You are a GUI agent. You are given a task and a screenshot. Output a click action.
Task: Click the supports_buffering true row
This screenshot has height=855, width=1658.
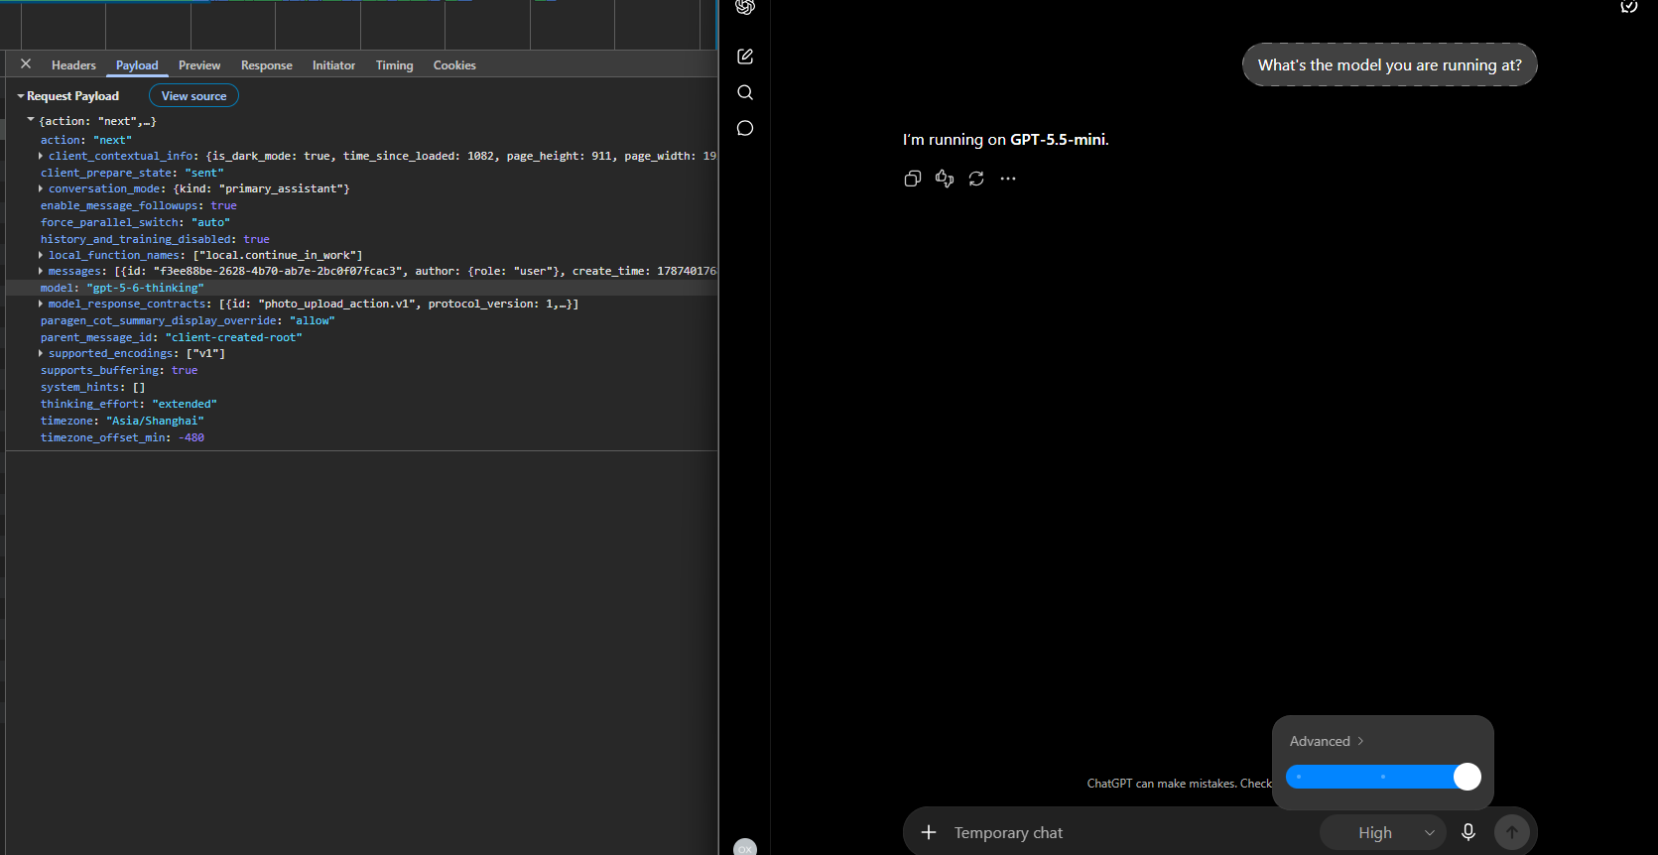pos(361,370)
